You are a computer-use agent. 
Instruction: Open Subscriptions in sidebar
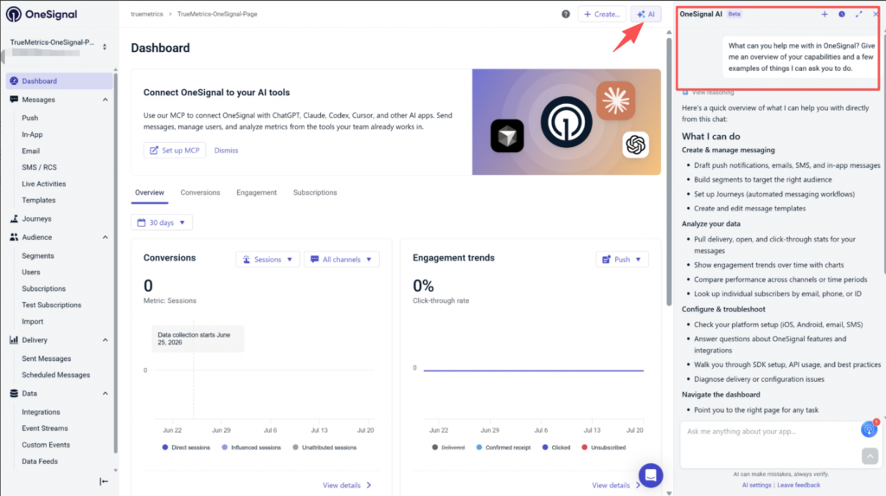[43, 288]
